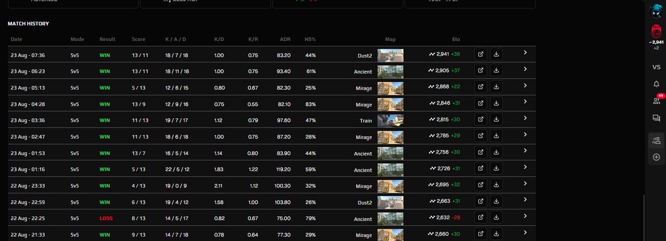This screenshot has height=241, width=666.
Task: Expand the 23 Aug 03:36 match row chevron
Action: pyautogui.click(x=525, y=119)
